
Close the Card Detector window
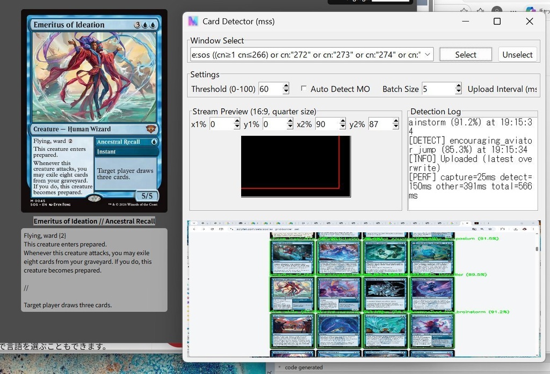(x=529, y=21)
